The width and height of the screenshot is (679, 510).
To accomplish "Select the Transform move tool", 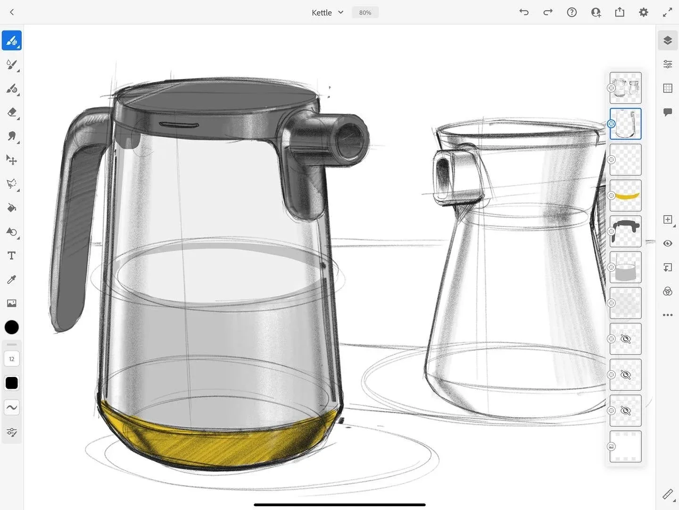I will point(12,160).
